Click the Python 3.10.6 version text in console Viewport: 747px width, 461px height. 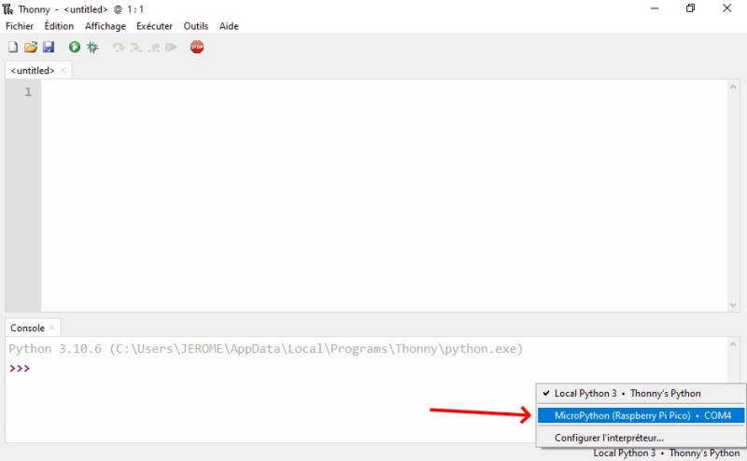55,349
